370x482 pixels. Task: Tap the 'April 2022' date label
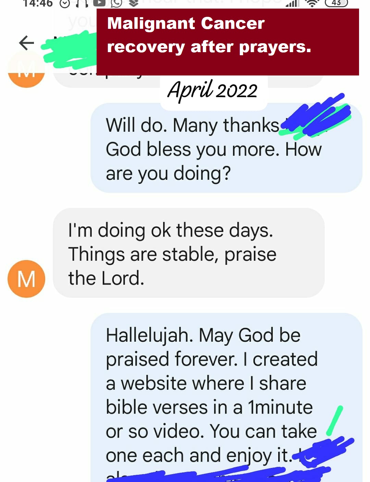(x=212, y=90)
